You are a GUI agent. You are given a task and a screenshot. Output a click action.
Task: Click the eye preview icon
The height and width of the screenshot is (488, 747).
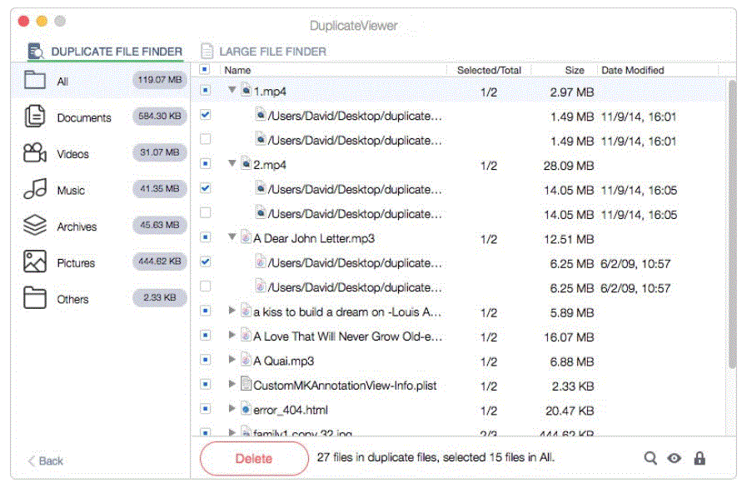[x=674, y=459]
